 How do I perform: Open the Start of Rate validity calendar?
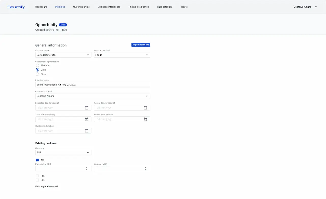87,119
